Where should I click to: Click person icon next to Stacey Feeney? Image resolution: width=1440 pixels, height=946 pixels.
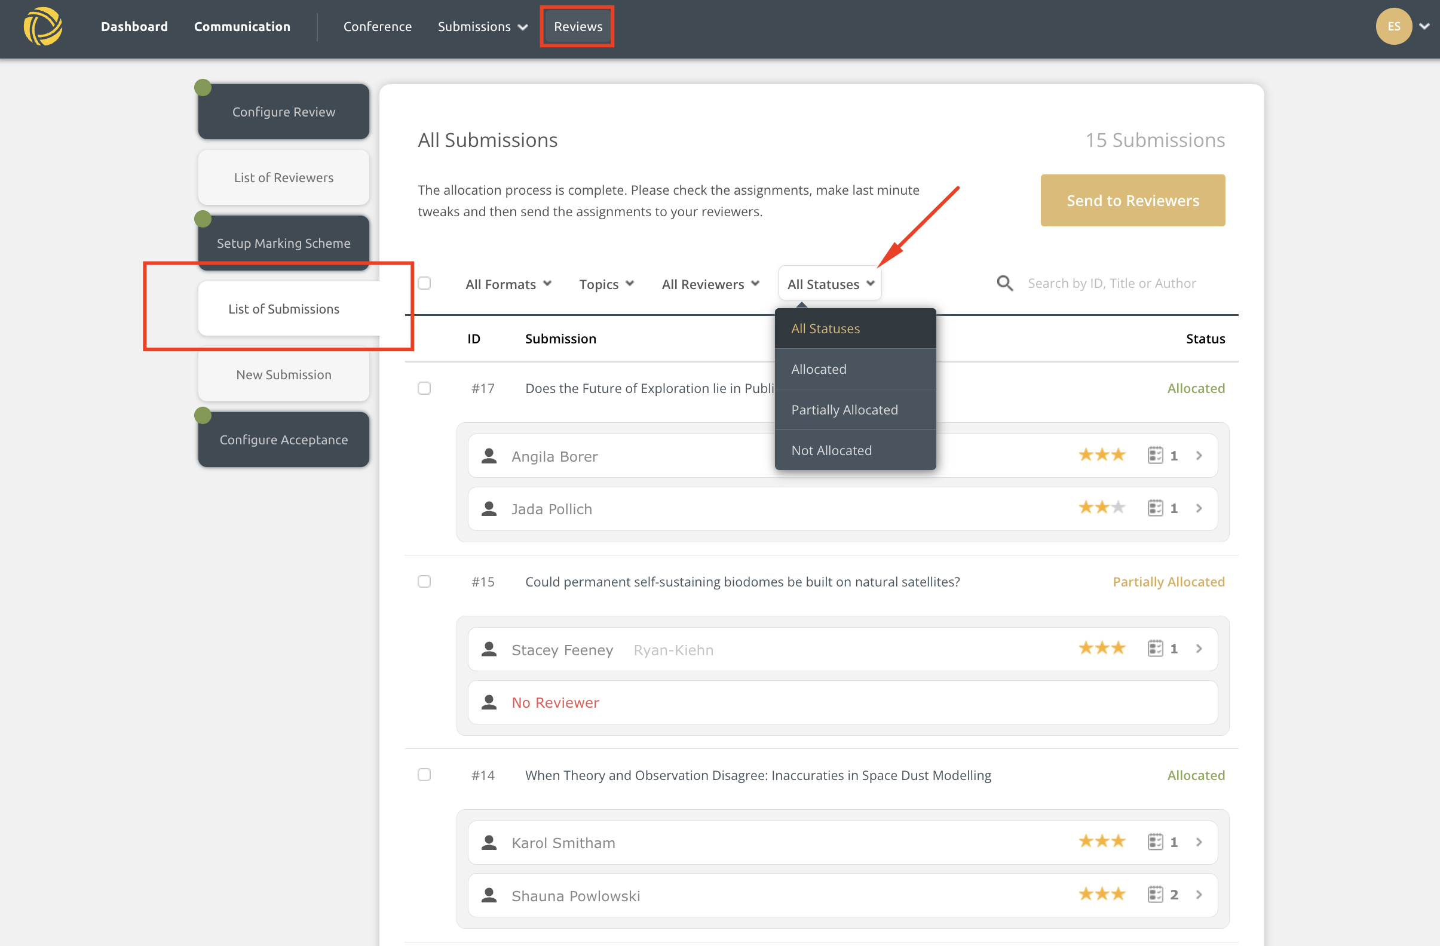pos(489,649)
